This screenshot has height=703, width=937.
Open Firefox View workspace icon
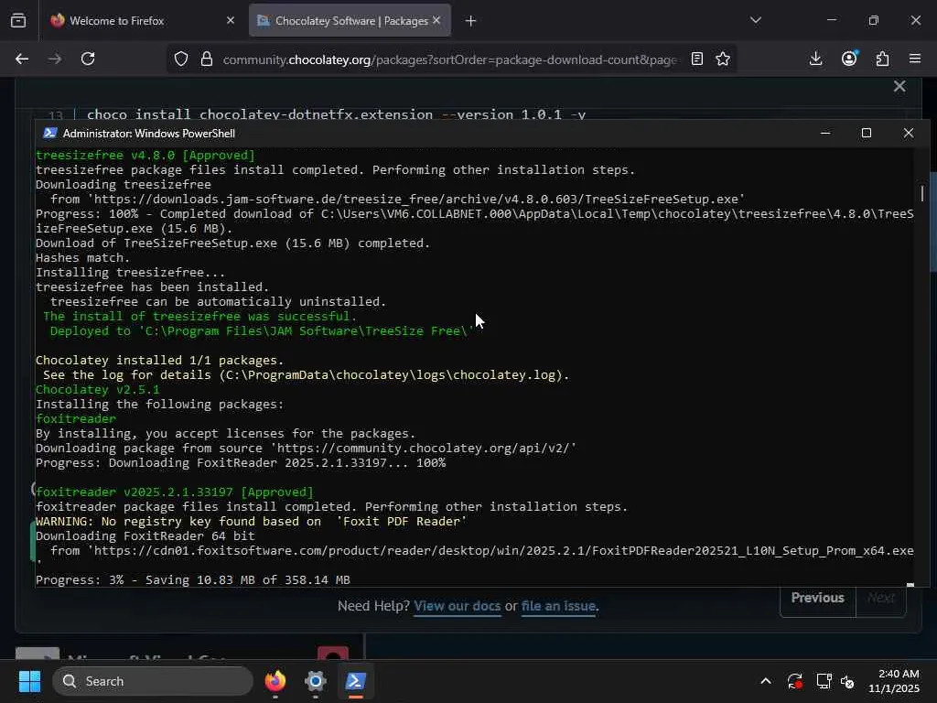[x=18, y=20]
